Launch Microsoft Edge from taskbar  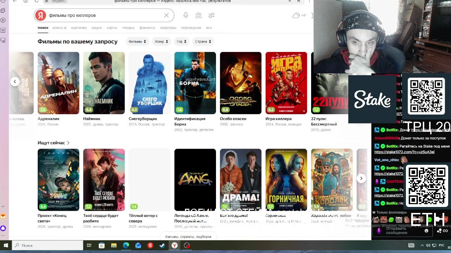pos(126,245)
